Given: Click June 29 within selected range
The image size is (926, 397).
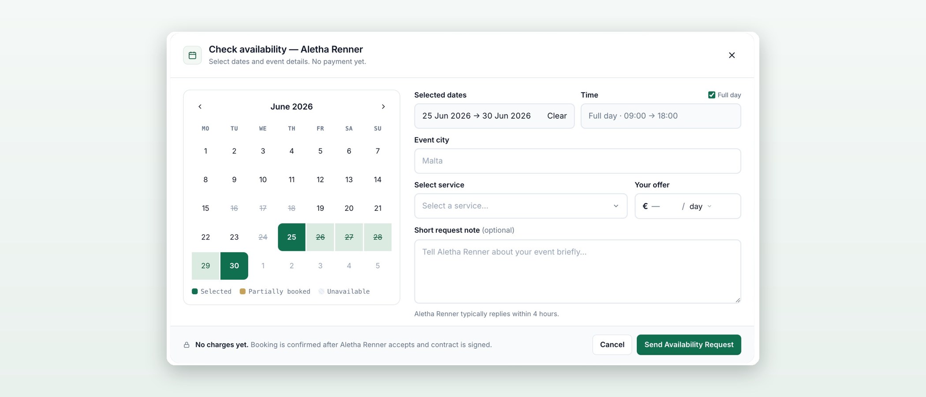Looking at the screenshot, I should click(x=205, y=266).
